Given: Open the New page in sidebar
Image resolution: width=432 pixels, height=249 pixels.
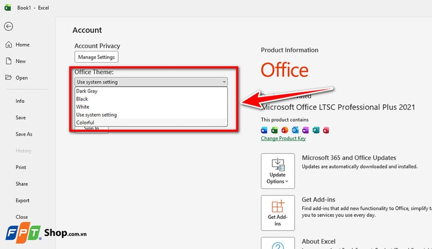Looking at the screenshot, I should click(x=21, y=61).
